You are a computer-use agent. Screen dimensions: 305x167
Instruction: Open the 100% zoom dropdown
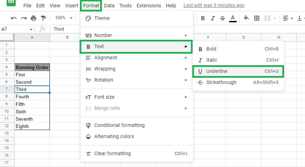click(64, 18)
